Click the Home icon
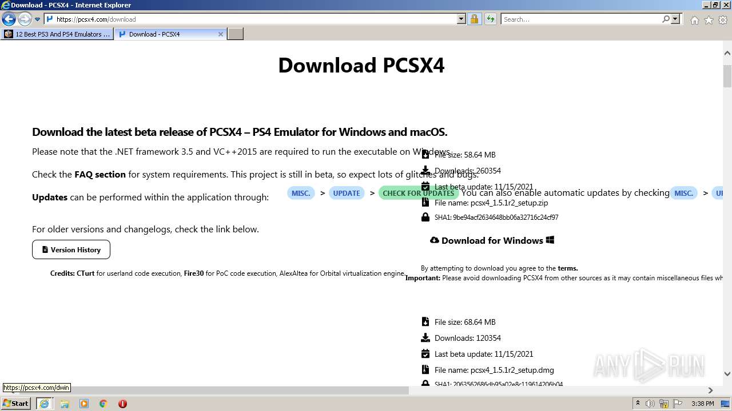 [694, 20]
